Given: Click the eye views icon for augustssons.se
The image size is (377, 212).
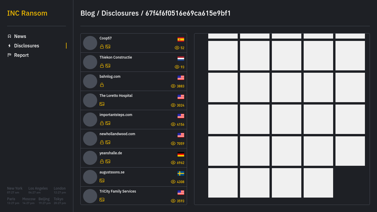Looking at the screenshot, I should (173, 182).
